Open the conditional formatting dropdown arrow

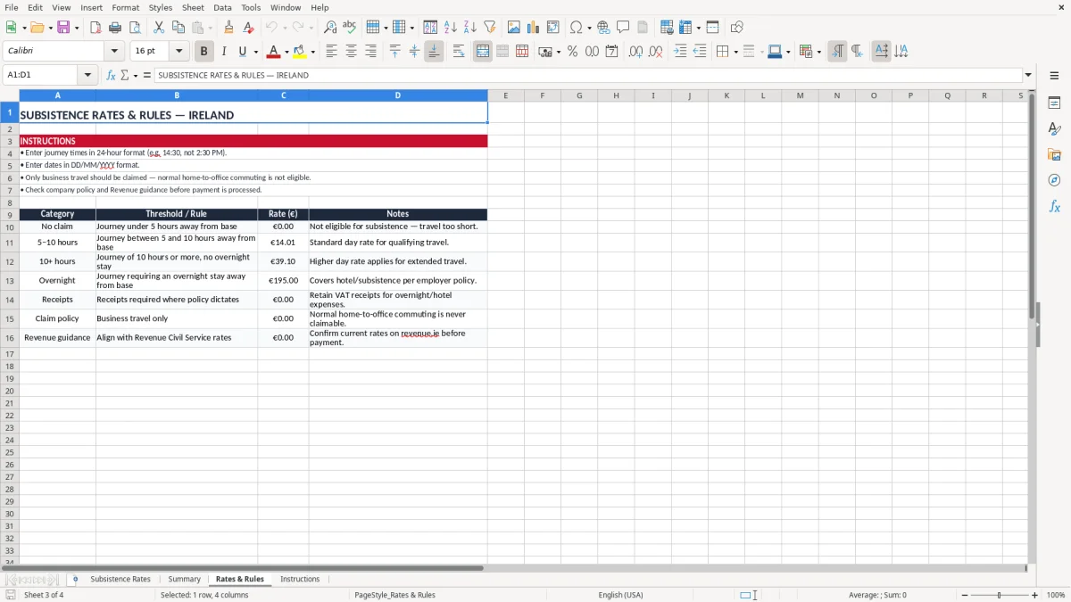click(819, 52)
